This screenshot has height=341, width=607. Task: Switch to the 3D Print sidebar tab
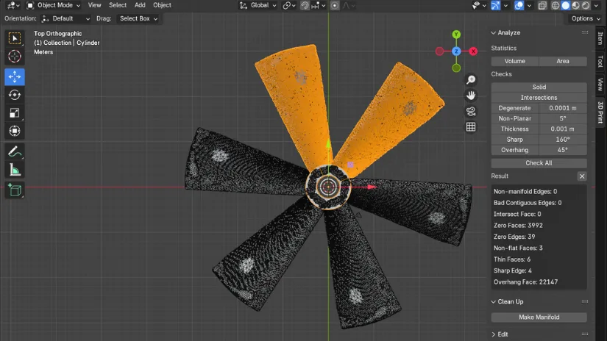pos(600,112)
